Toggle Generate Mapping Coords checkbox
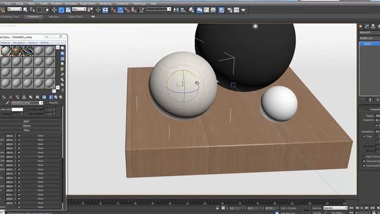 [x=364, y=161]
